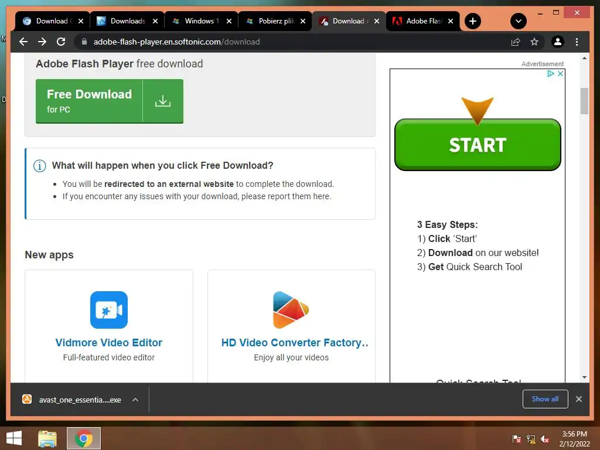This screenshot has height=450, width=600.
Task: Go forward to the next page
Action: coord(42,42)
